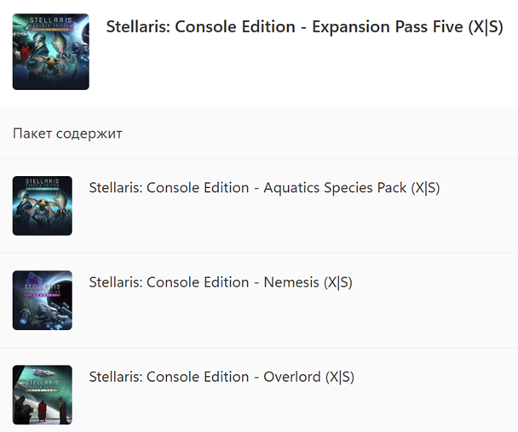The image size is (518, 432).
Task: Open the Overlord add-on thumbnail
Action: click(x=43, y=396)
